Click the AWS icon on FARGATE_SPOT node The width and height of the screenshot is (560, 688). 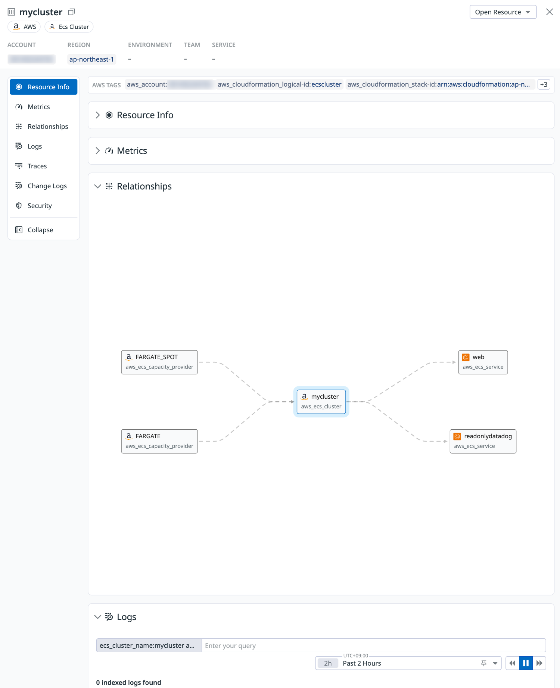[x=129, y=357]
